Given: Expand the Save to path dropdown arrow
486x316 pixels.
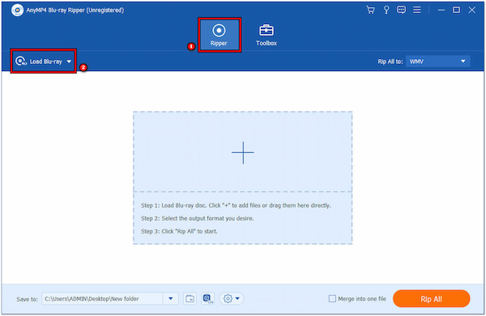Looking at the screenshot, I should 170,299.
